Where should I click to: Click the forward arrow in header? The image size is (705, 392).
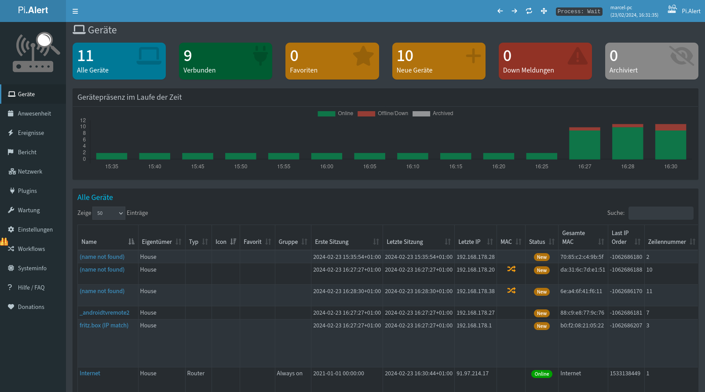(x=515, y=11)
